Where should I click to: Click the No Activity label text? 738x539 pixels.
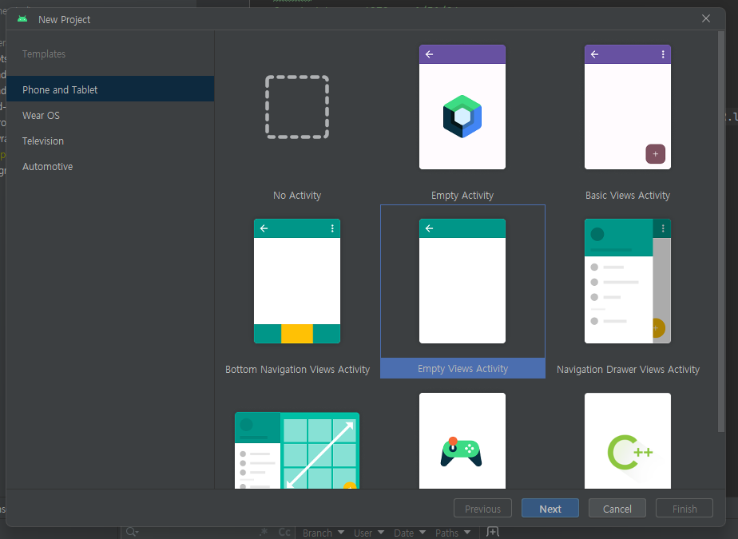click(x=297, y=196)
